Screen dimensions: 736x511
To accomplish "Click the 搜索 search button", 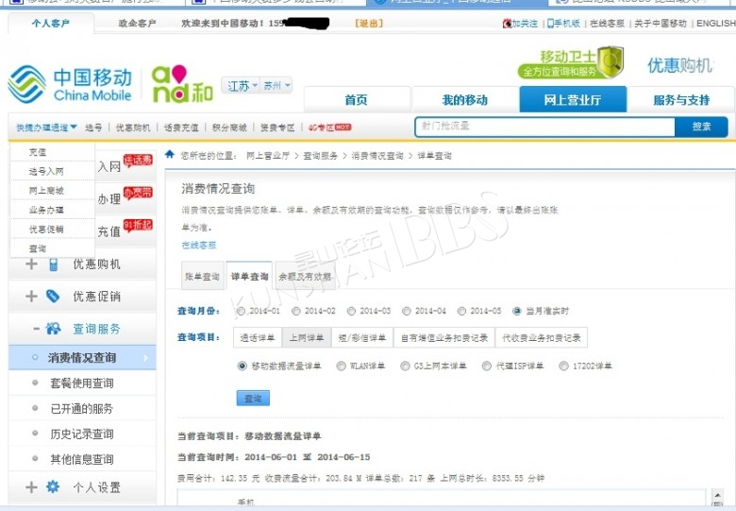I will tap(701, 127).
